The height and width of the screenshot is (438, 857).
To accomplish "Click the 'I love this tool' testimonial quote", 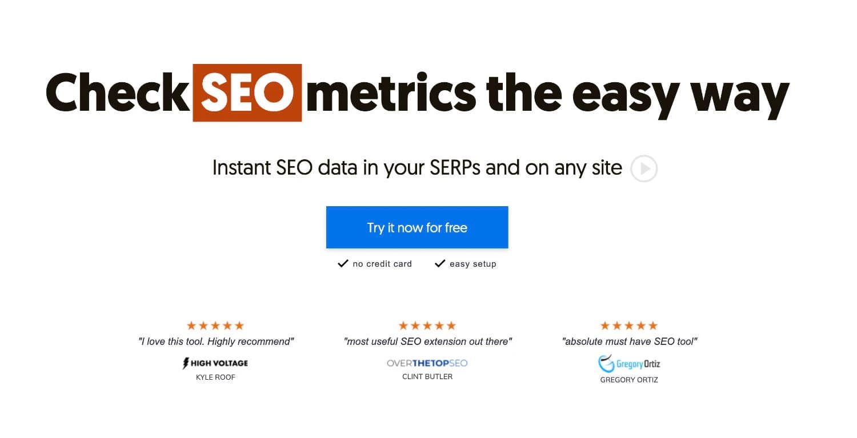I will click(x=216, y=341).
